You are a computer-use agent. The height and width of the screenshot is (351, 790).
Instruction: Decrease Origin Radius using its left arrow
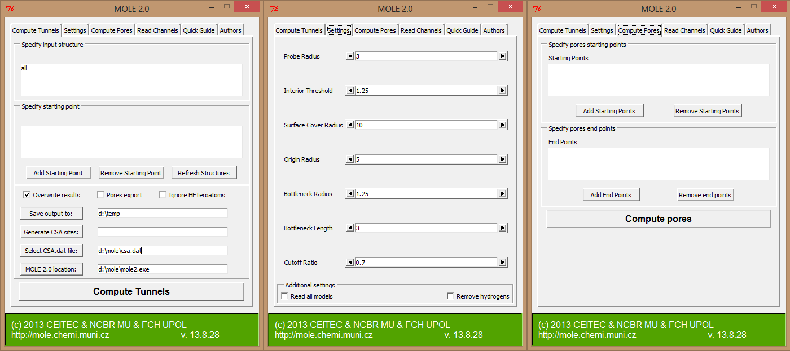pyautogui.click(x=350, y=159)
